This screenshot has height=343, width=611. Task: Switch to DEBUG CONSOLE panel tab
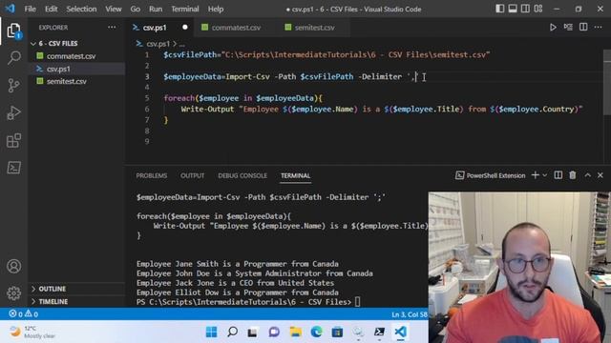click(x=242, y=175)
